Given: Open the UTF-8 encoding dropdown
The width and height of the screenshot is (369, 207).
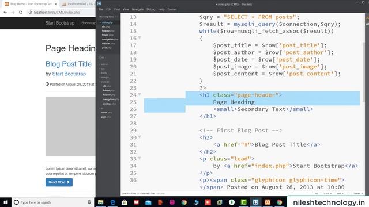Looking at the screenshot, I should click(327, 194).
